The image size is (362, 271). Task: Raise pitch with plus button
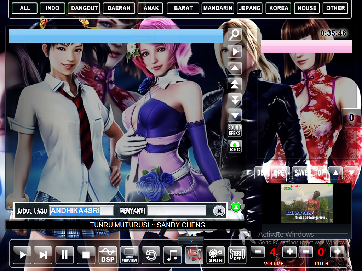click(337, 252)
